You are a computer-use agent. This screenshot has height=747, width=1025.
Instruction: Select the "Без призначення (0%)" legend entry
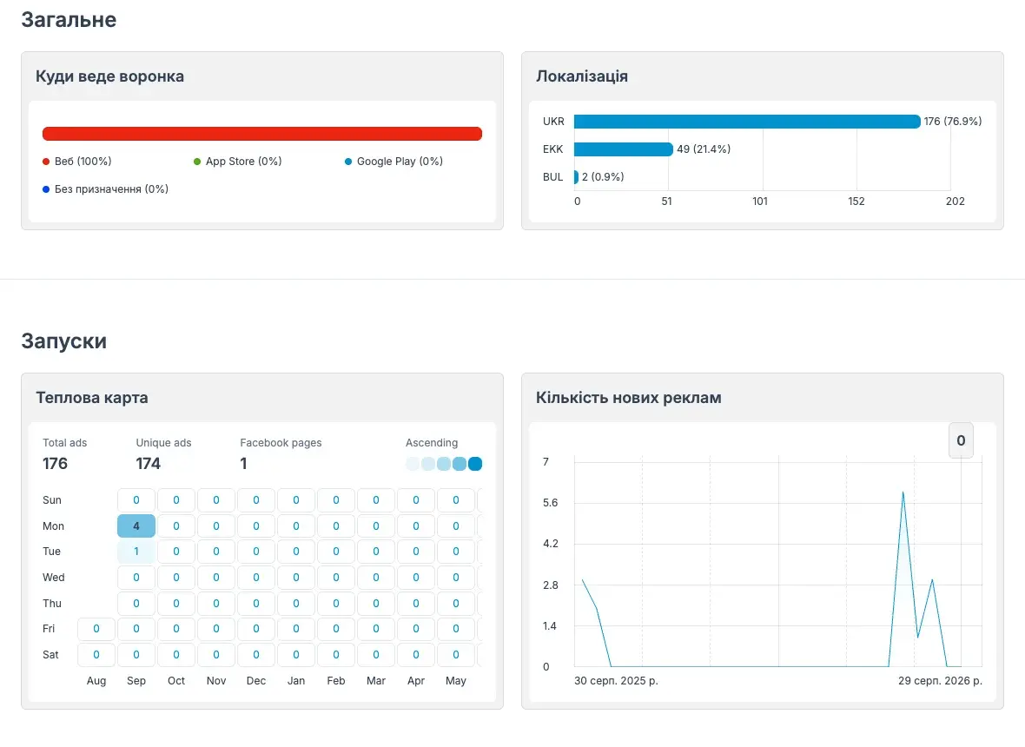click(x=105, y=188)
